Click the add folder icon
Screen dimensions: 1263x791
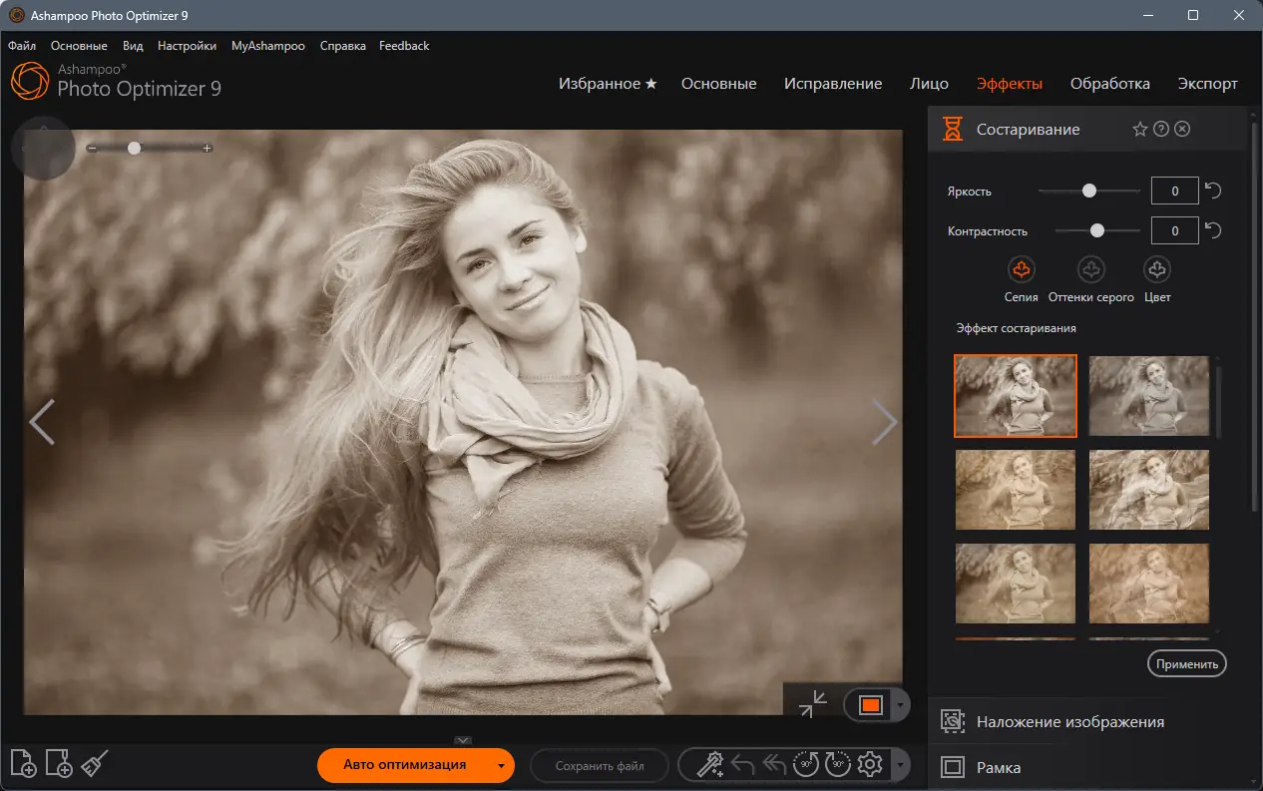[59, 764]
